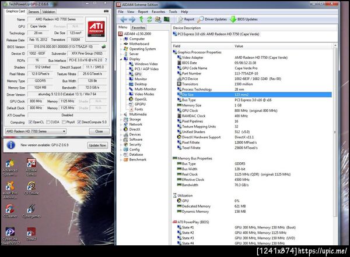The height and width of the screenshot is (257, 350).
Task: Select the Transistors row in AIDA64 details
Action: click(254, 84)
